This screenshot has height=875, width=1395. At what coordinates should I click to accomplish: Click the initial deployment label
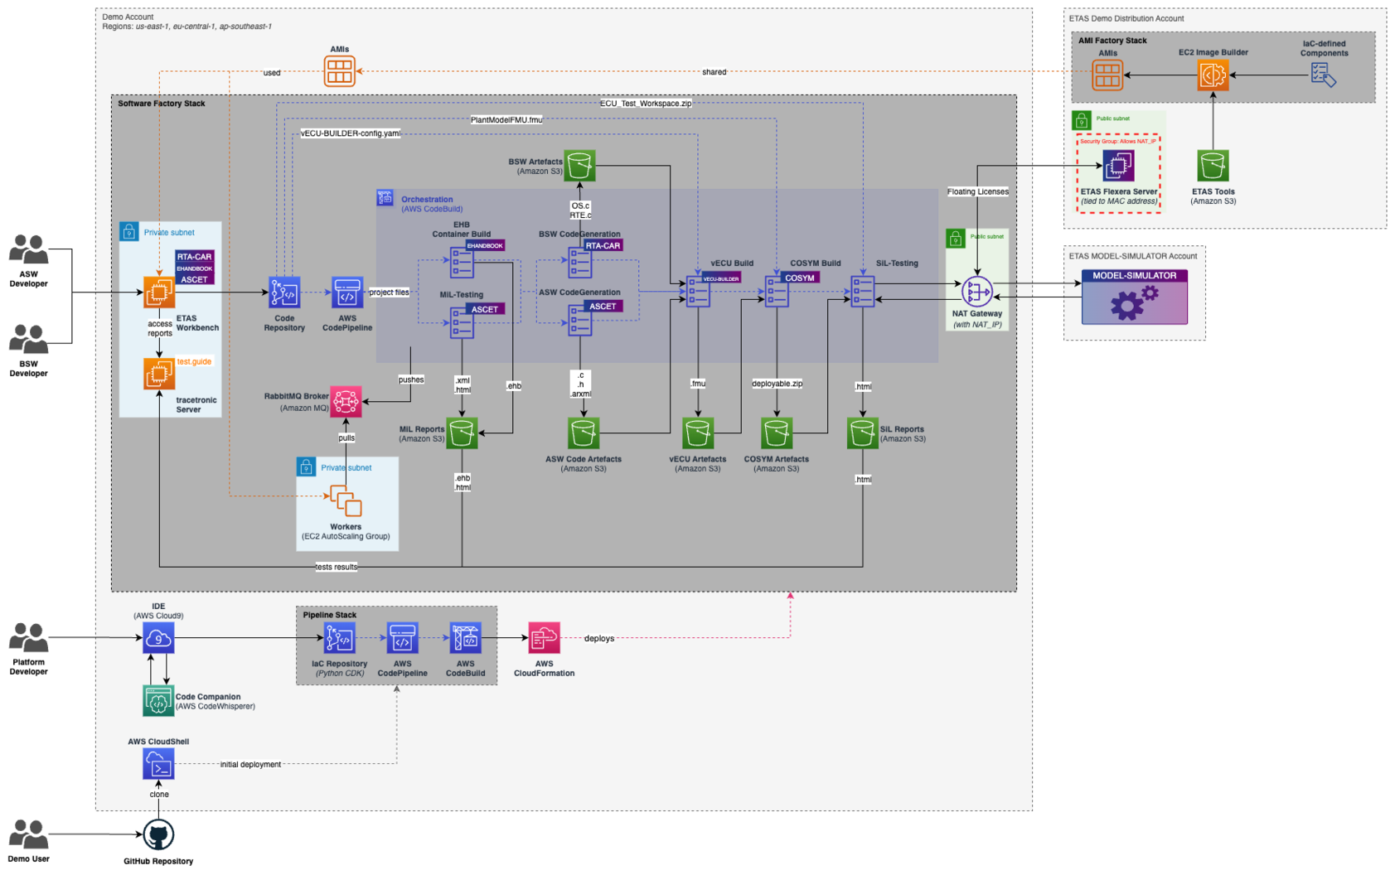click(250, 764)
